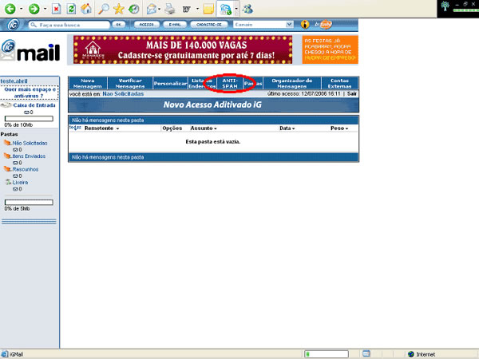Click the 10Mb inbox storage usage bar
The height and width of the screenshot is (359, 479).
[29, 119]
